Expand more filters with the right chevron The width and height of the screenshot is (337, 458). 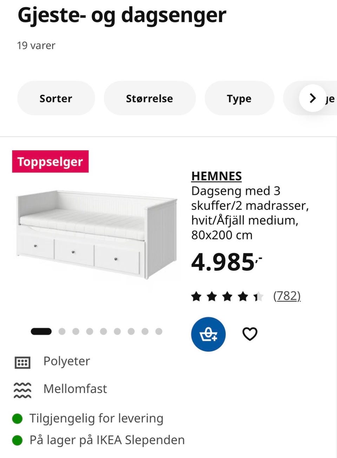[312, 98]
